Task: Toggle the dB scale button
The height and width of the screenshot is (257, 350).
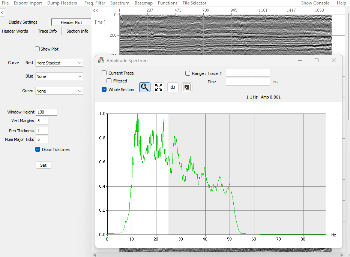Action: (x=173, y=87)
